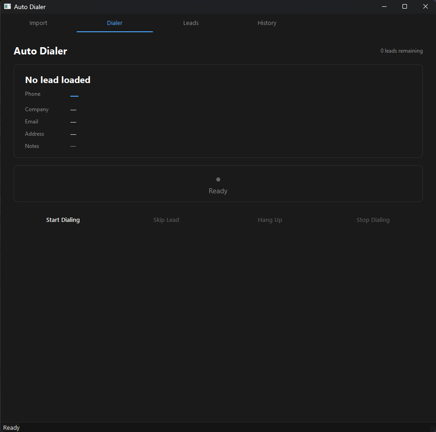Click the Start Dialing button
Viewport: 436px width, 432px height.
[63, 220]
